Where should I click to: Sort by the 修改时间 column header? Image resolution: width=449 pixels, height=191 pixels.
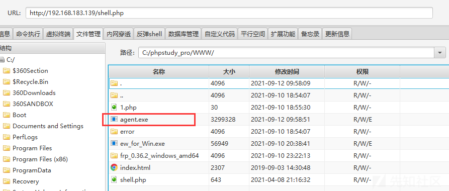(x=287, y=71)
